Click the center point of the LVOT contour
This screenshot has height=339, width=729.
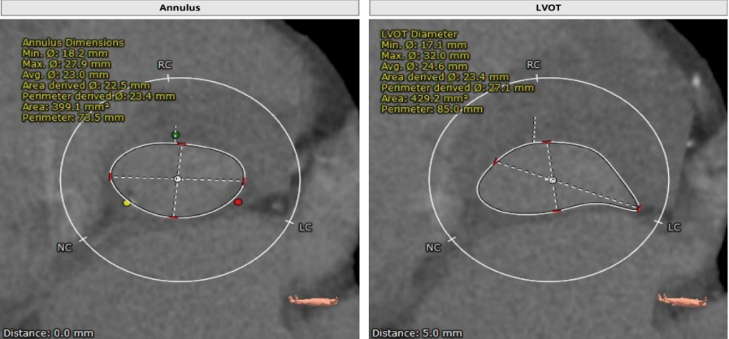553,180
